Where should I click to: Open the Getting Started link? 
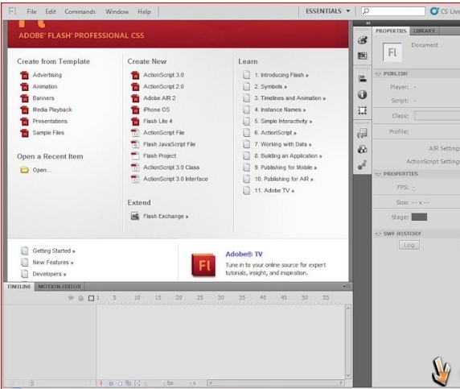tap(54, 250)
